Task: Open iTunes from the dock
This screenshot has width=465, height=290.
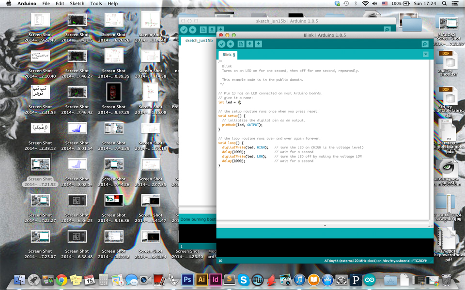Action: [x=299, y=280]
